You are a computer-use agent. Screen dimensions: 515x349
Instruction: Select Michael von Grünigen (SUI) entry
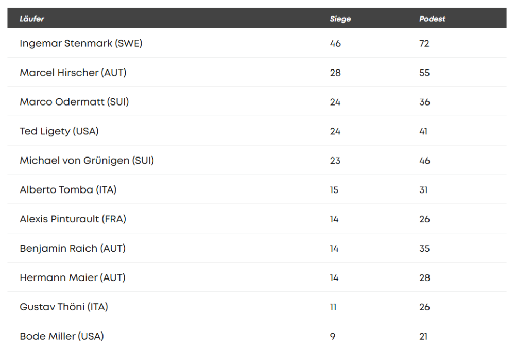(87, 161)
